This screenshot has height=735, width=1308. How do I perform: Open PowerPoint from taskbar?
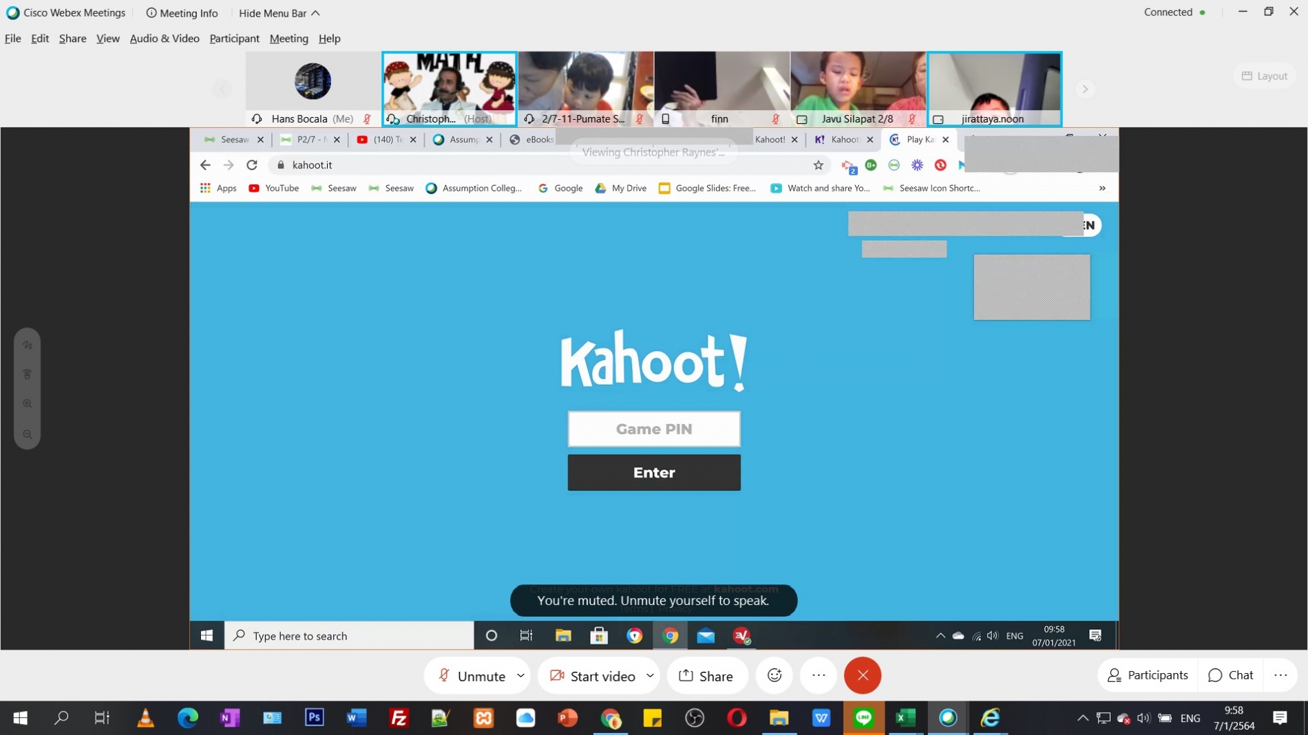pos(567,718)
